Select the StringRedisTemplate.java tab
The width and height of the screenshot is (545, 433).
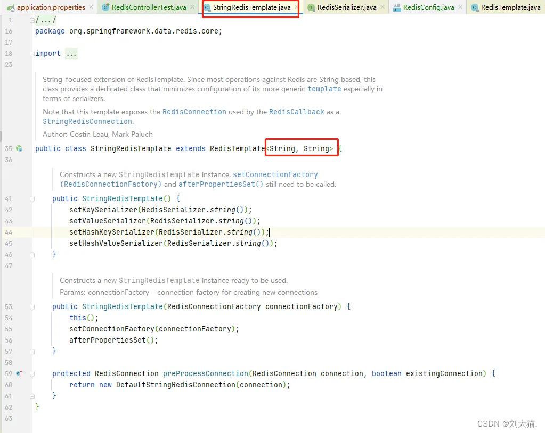pyautogui.click(x=251, y=7)
